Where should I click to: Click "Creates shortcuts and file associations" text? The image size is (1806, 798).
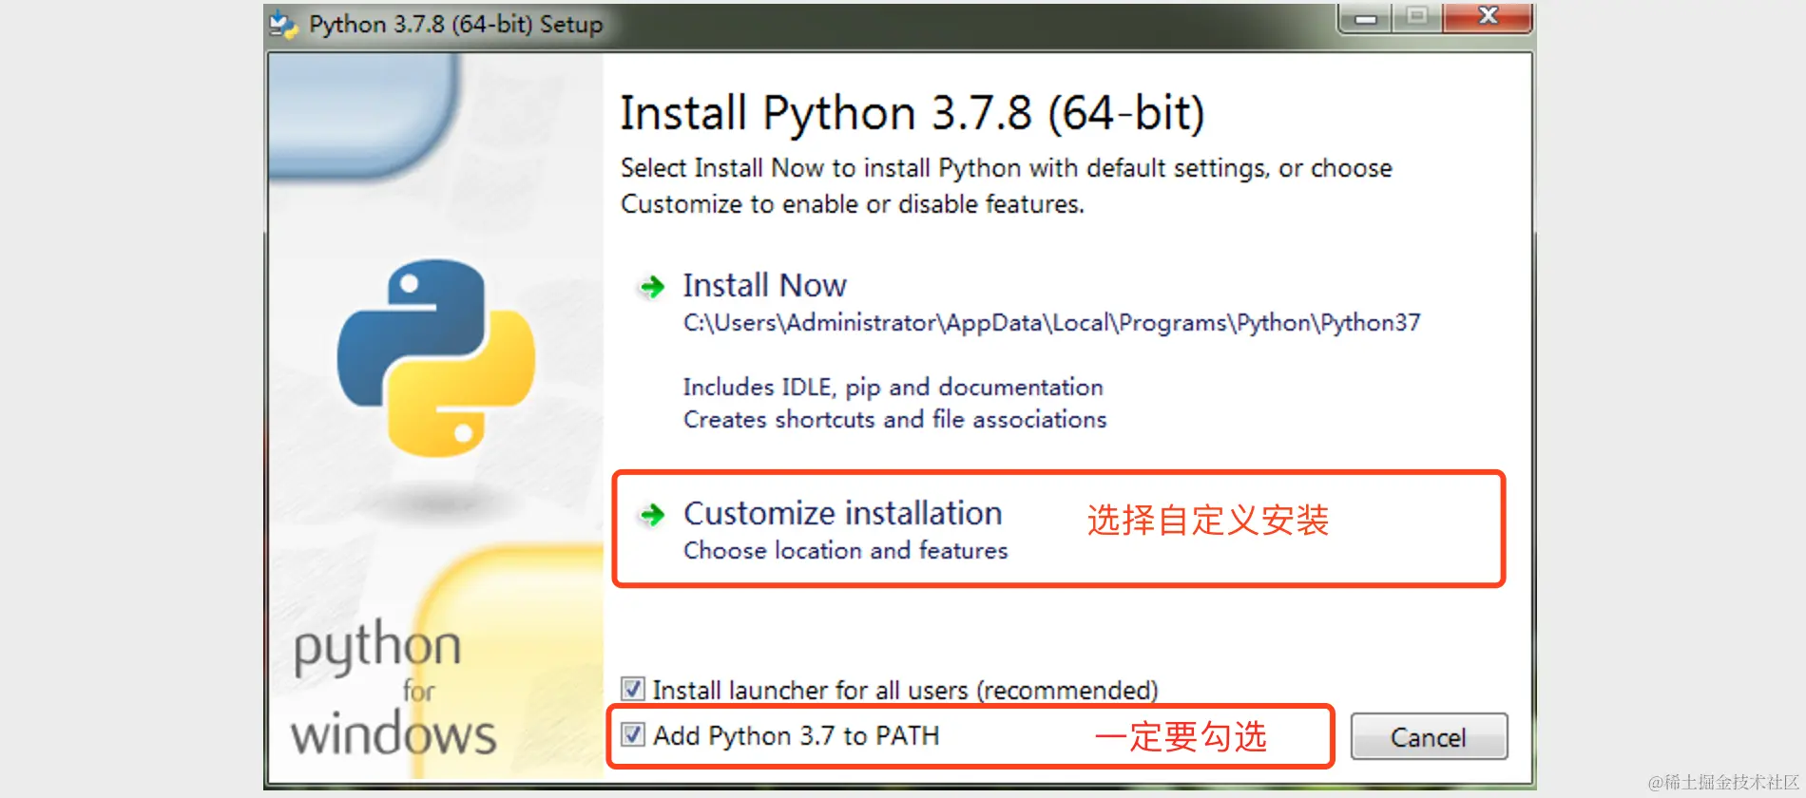tap(894, 419)
